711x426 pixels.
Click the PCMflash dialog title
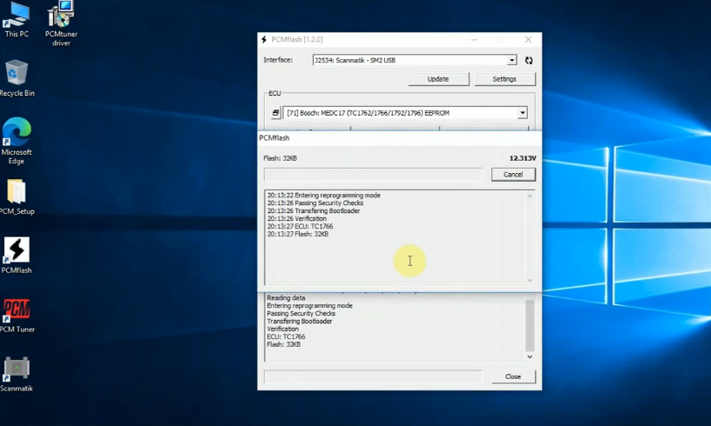click(x=274, y=138)
